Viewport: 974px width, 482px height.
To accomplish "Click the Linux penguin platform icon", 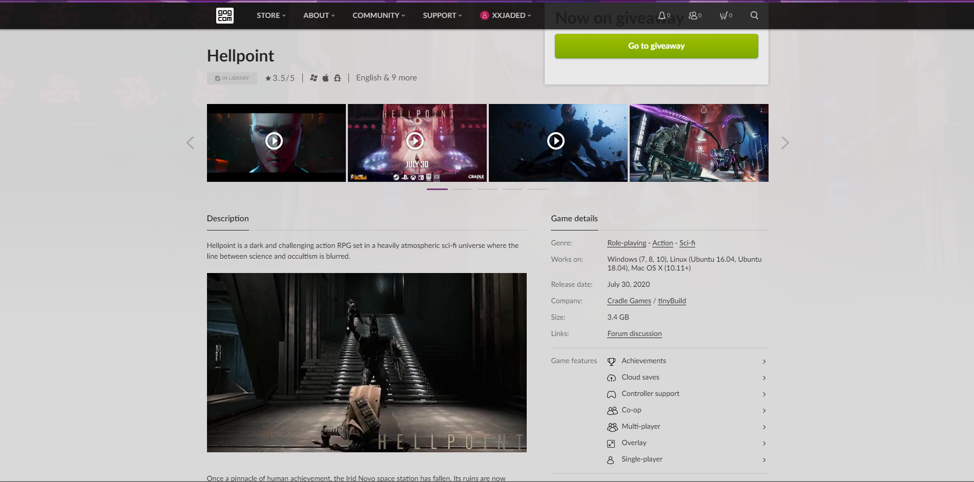I will tap(337, 78).
